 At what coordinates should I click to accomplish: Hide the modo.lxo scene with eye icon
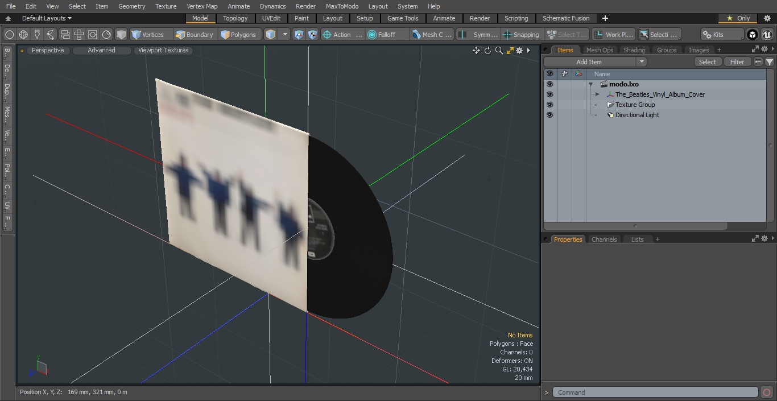(549, 84)
